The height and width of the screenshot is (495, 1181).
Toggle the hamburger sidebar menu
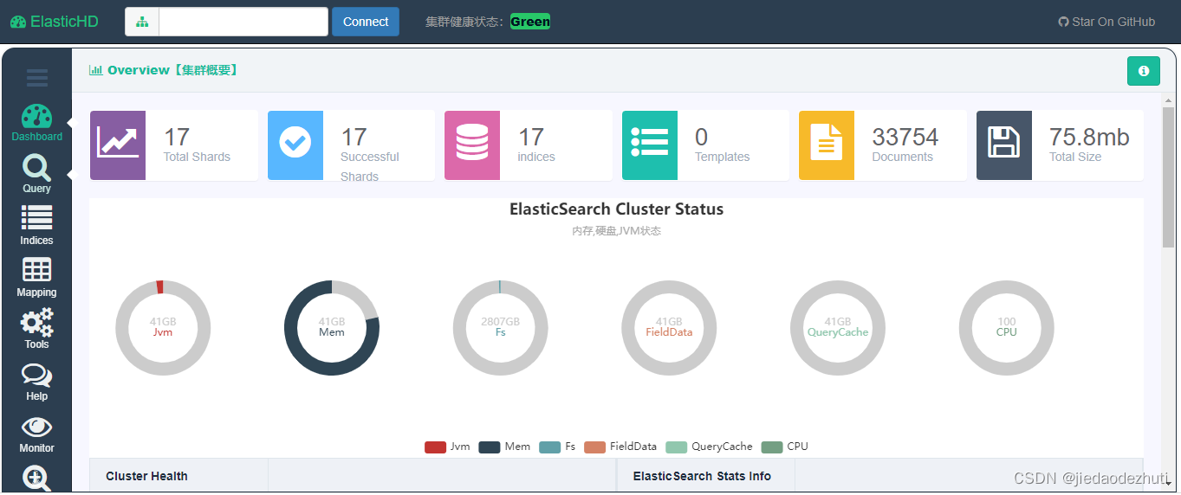[x=36, y=78]
